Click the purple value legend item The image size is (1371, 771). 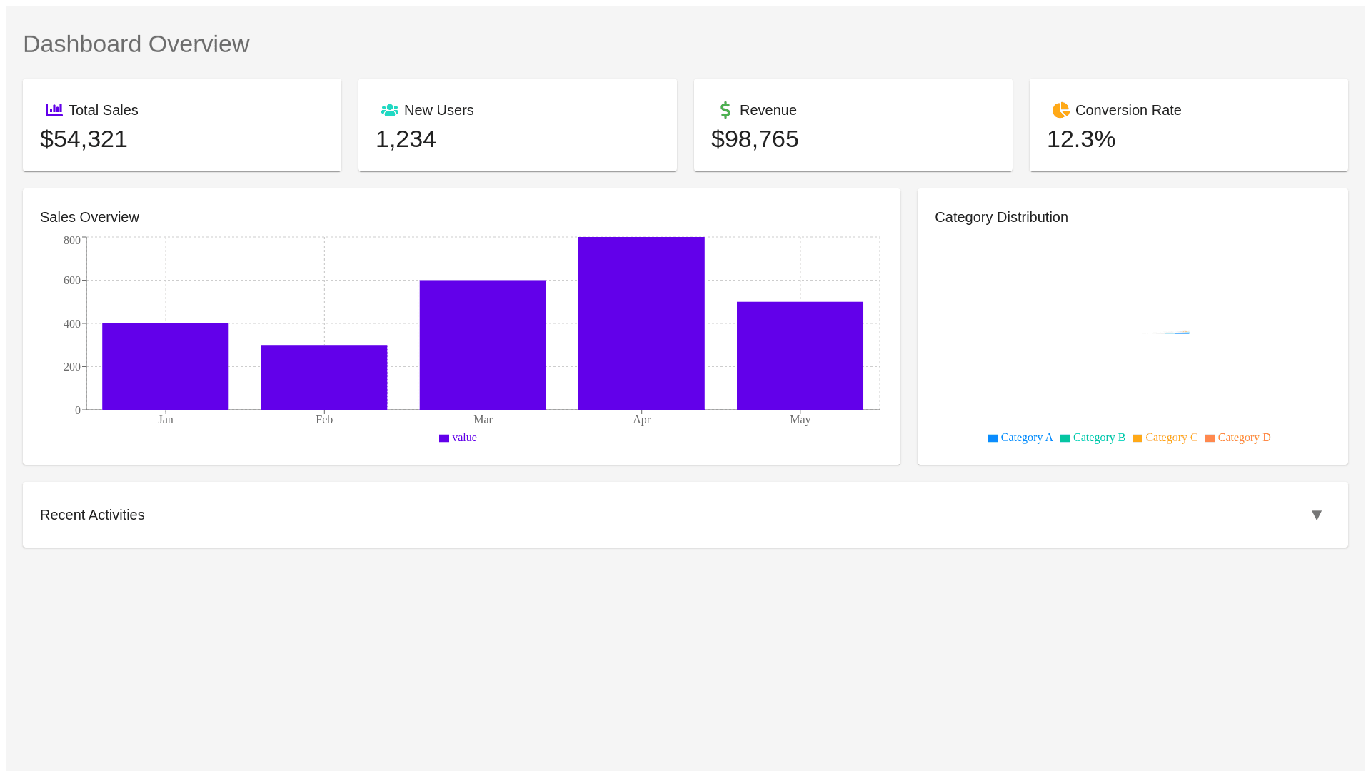(x=458, y=438)
